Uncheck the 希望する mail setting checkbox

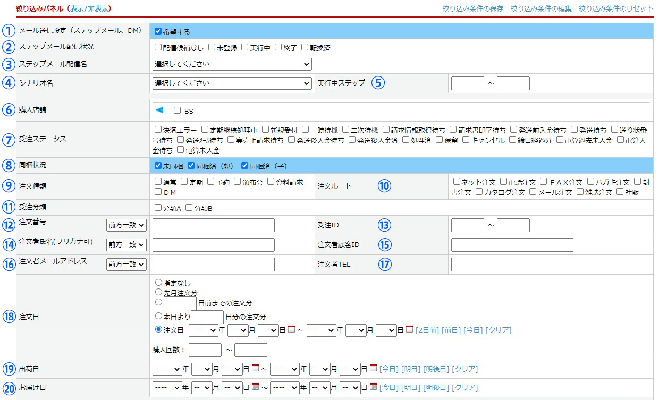158,31
